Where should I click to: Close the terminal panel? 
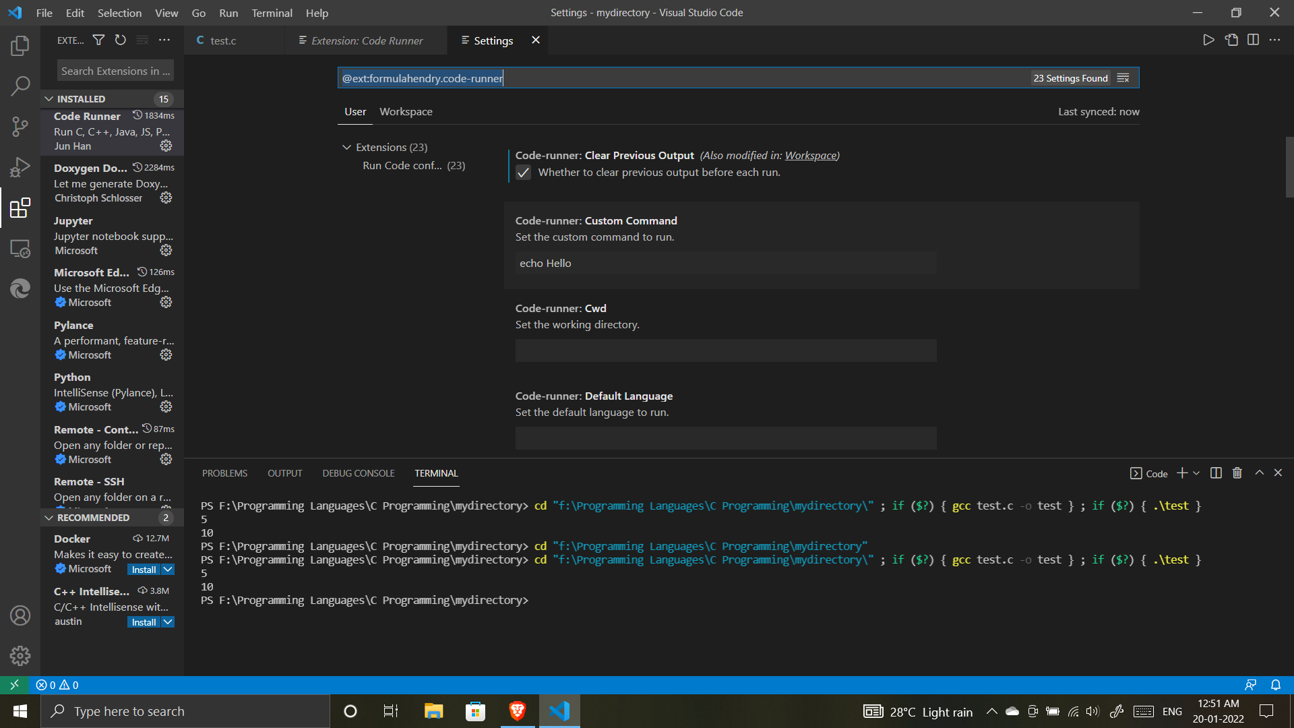pos(1278,473)
